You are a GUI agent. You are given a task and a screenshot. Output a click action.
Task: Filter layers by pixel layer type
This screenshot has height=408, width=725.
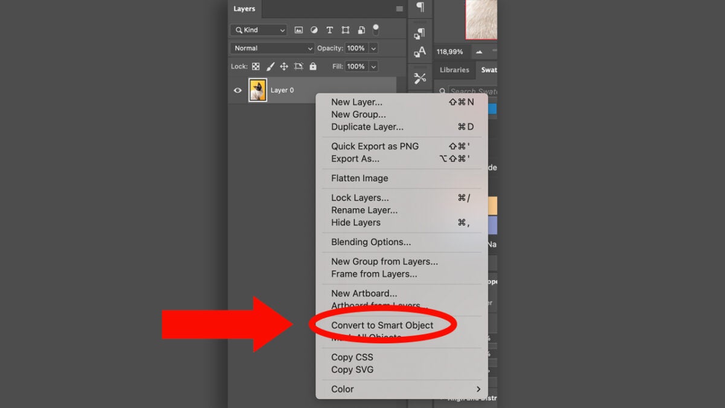(298, 30)
